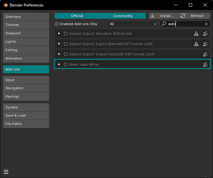
Task: Click community icon on Autodesk 3DS format row
Action: point(205,34)
